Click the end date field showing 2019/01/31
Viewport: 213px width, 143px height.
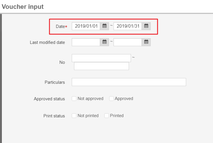pos(128,26)
